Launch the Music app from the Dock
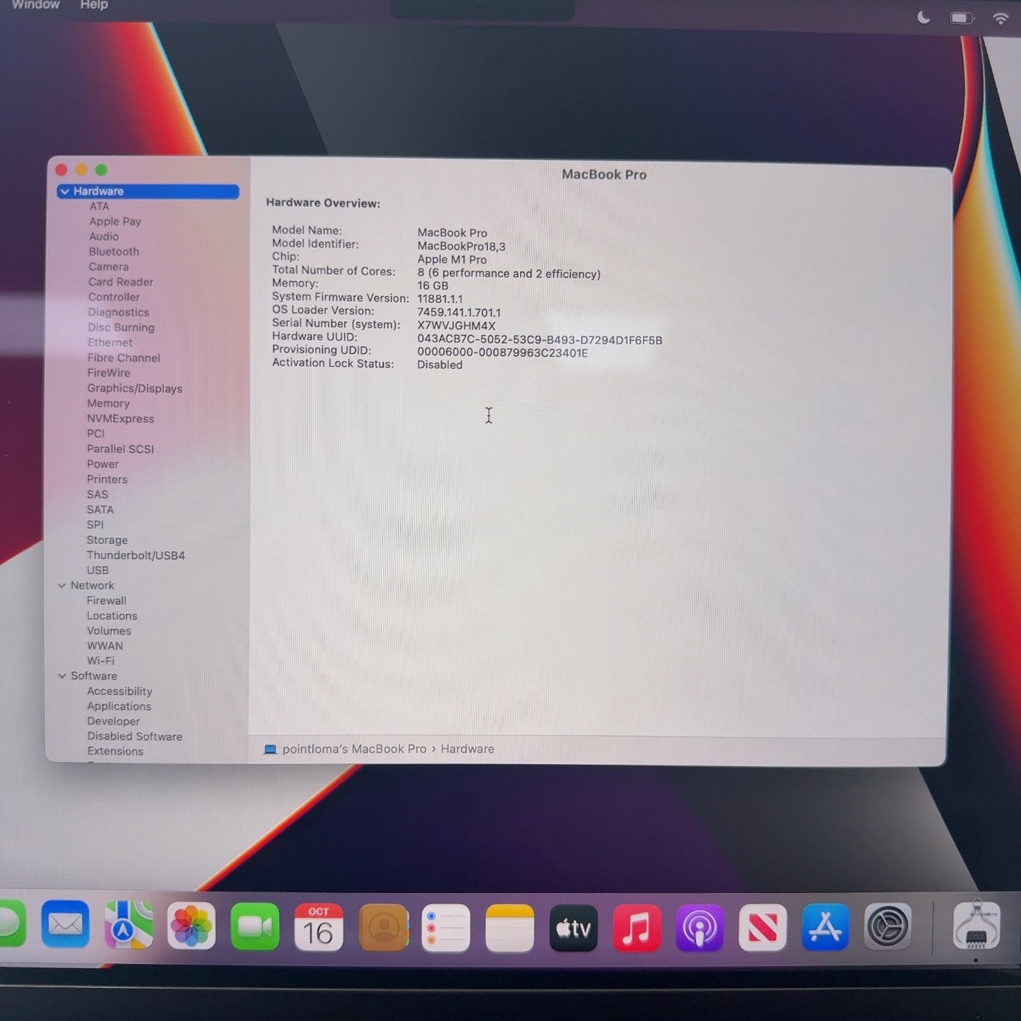This screenshot has height=1021, width=1021. click(636, 928)
